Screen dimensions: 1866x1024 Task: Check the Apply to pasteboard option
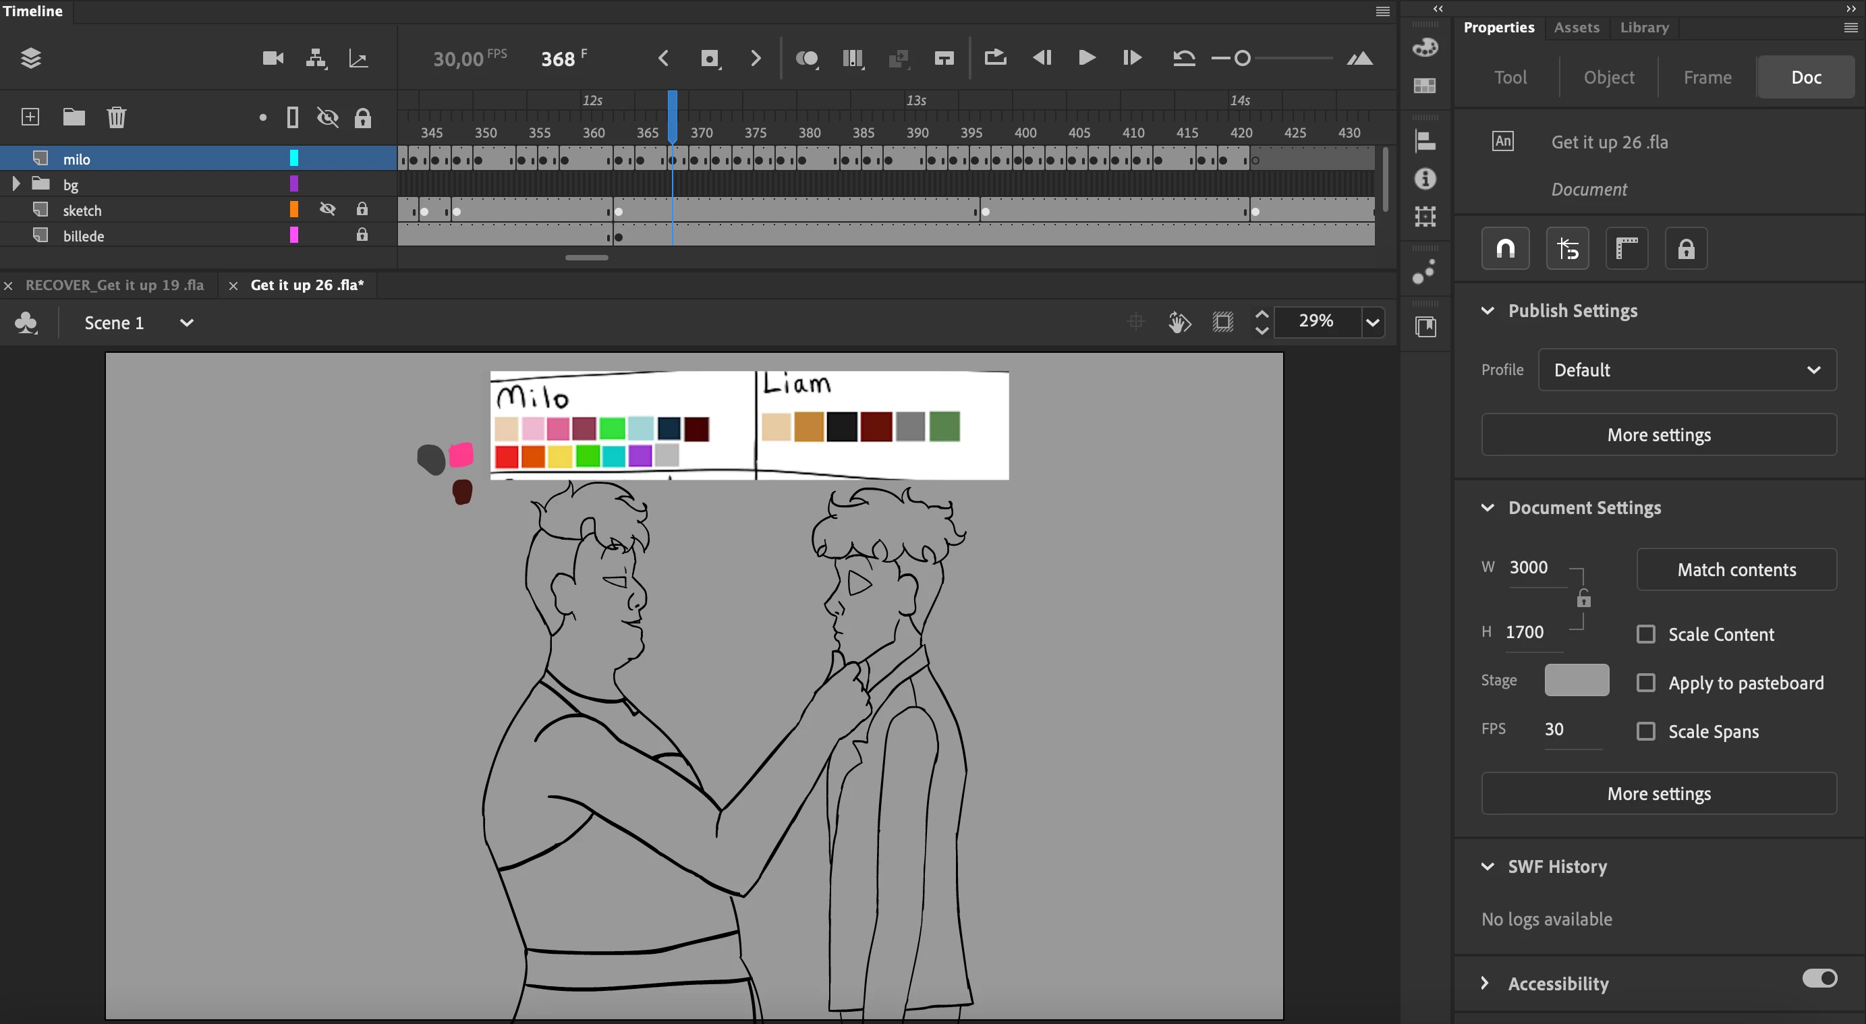[x=1646, y=683]
